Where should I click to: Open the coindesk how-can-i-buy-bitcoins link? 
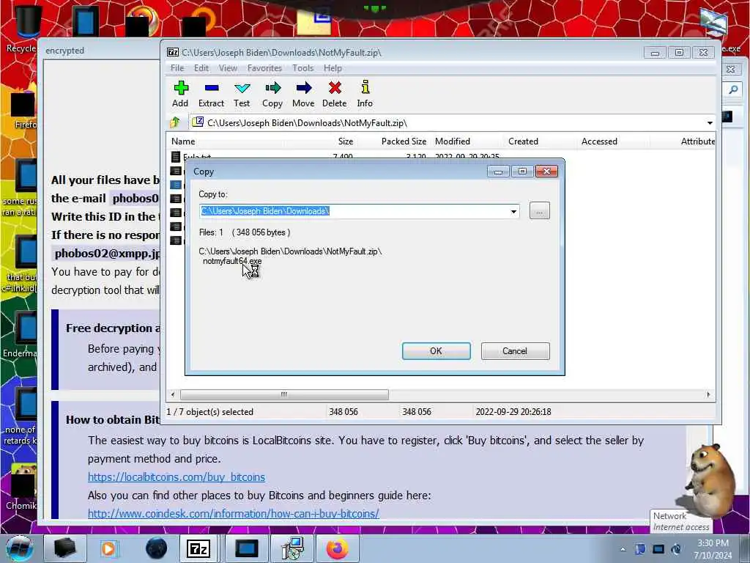[x=234, y=513]
